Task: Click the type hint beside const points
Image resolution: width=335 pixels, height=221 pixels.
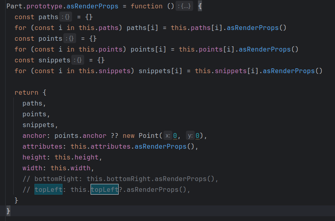Action: click(x=69, y=39)
